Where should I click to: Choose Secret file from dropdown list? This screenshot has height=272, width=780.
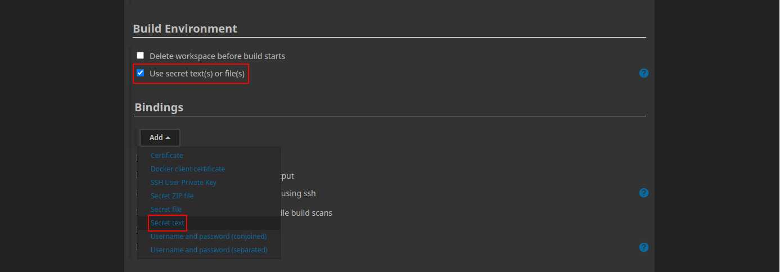166,209
